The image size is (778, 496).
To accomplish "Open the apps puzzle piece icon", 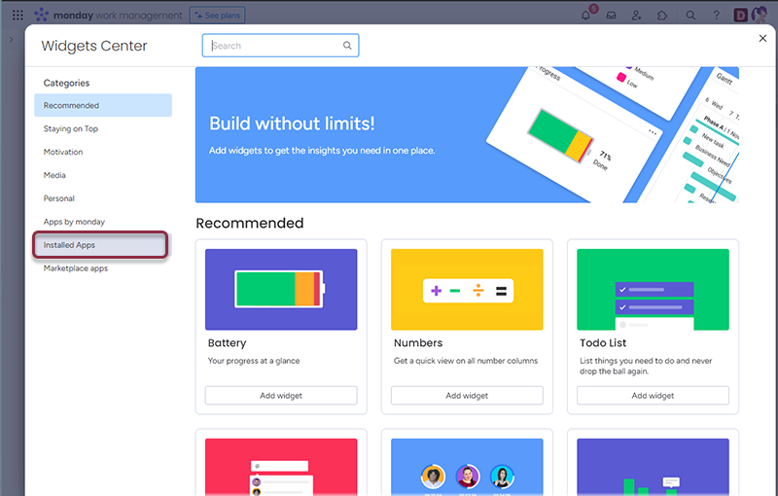I will click(x=662, y=16).
